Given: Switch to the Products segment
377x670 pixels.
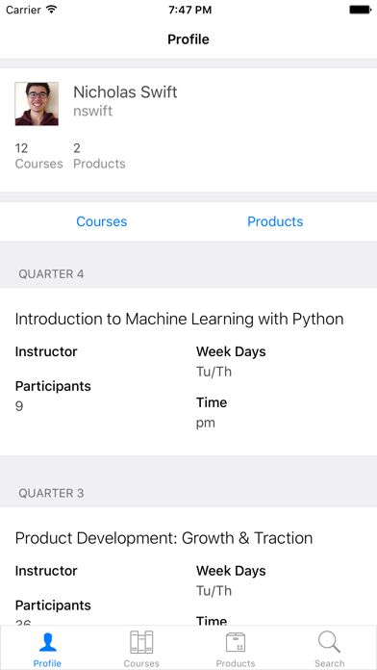Looking at the screenshot, I should pyautogui.click(x=275, y=221).
